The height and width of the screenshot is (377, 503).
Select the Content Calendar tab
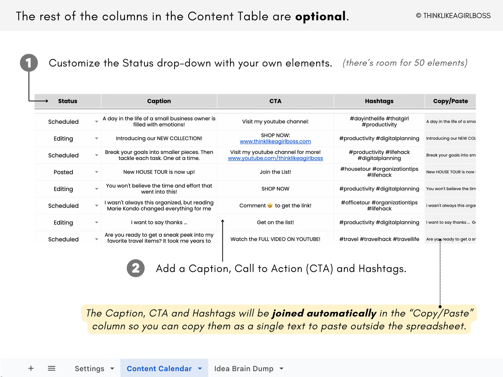coord(159,368)
